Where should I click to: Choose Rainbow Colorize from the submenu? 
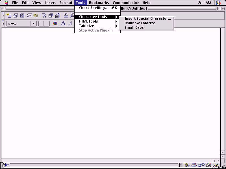[x=140, y=23]
